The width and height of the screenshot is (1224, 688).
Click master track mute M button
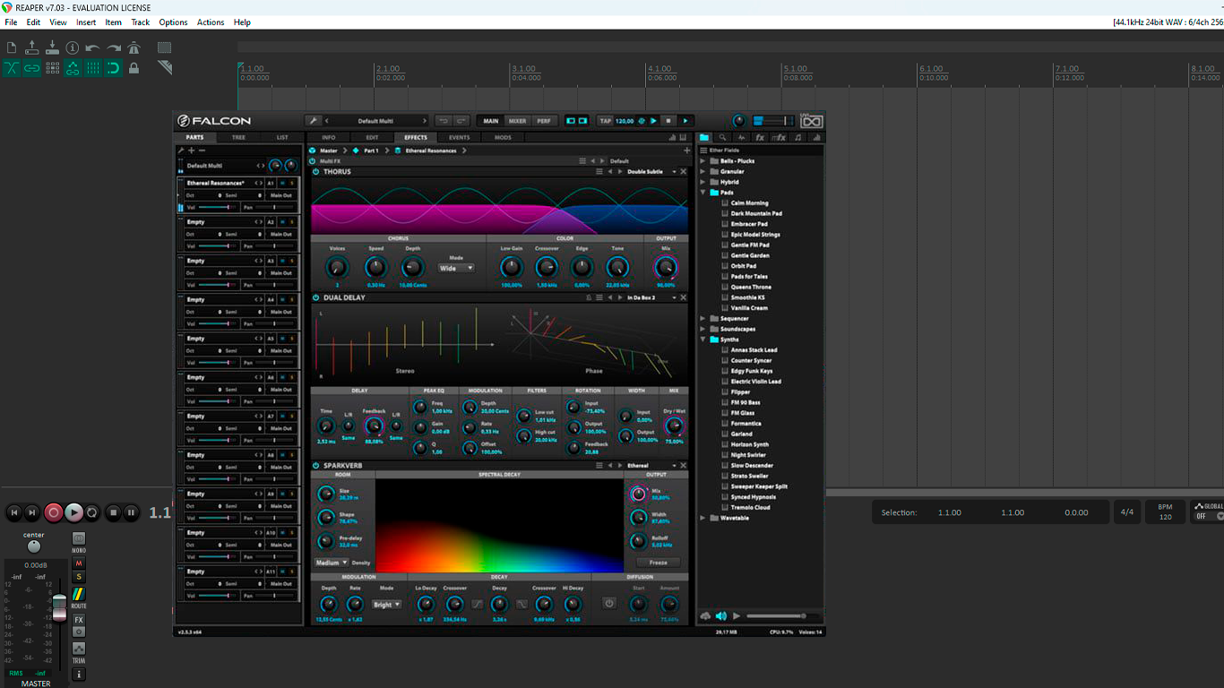79,563
